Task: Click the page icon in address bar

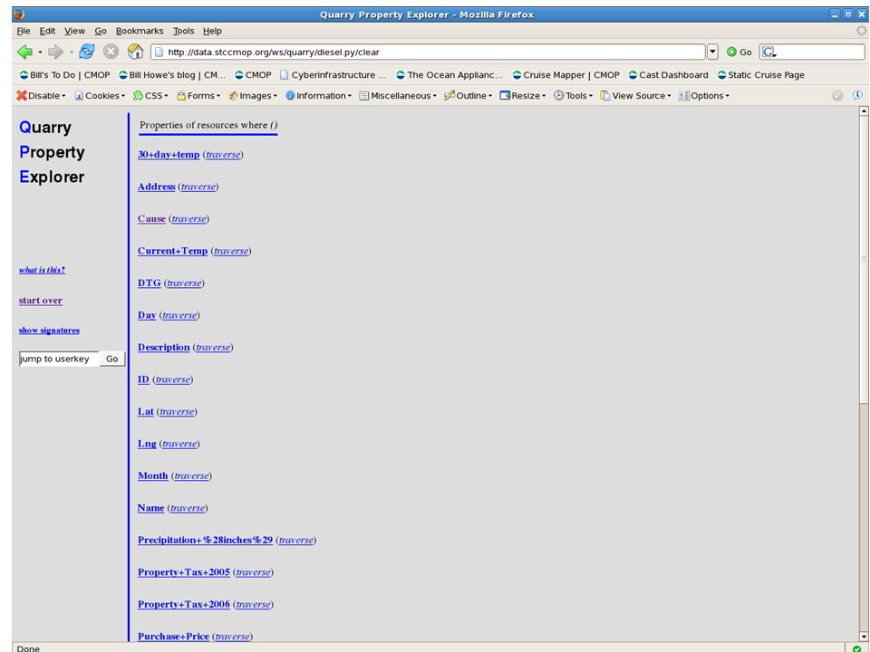Action: pos(159,53)
